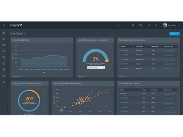This screenshot has height=137, width=183.
Task: Open the hamburger navigation menu
Action: click(x=4, y=25)
